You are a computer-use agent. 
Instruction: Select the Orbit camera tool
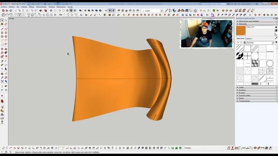pyautogui.click(x=2, y=74)
